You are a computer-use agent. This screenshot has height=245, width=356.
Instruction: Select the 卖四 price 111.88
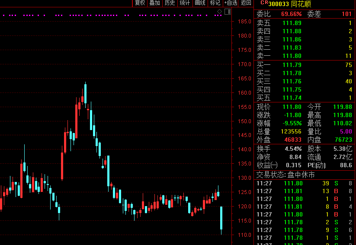pos(292,31)
